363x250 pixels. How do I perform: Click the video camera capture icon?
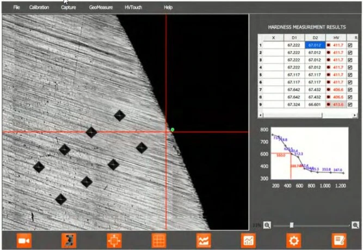click(x=23, y=240)
